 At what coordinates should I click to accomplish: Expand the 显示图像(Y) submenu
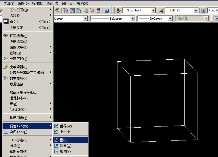click(x=28, y=118)
